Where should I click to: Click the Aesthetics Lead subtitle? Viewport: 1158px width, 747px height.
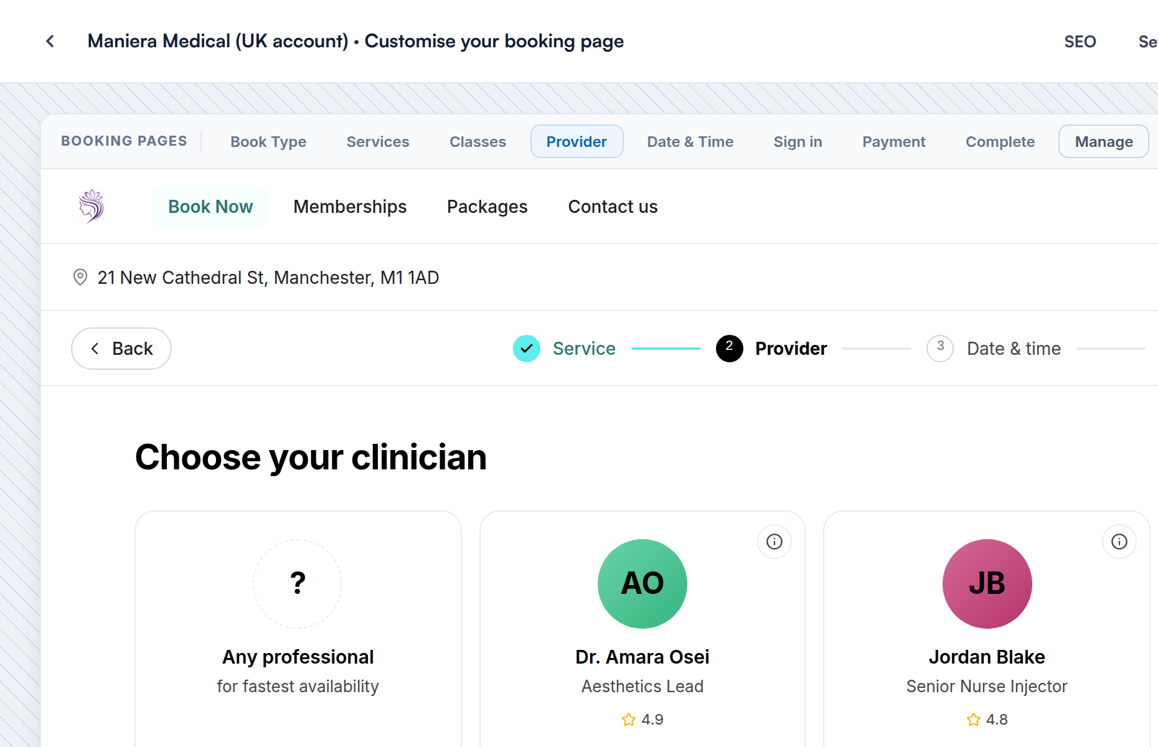pos(643,686)
